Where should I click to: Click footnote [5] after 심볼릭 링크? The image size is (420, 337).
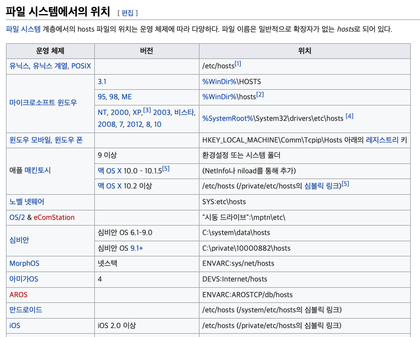click(x=345, y=184)
